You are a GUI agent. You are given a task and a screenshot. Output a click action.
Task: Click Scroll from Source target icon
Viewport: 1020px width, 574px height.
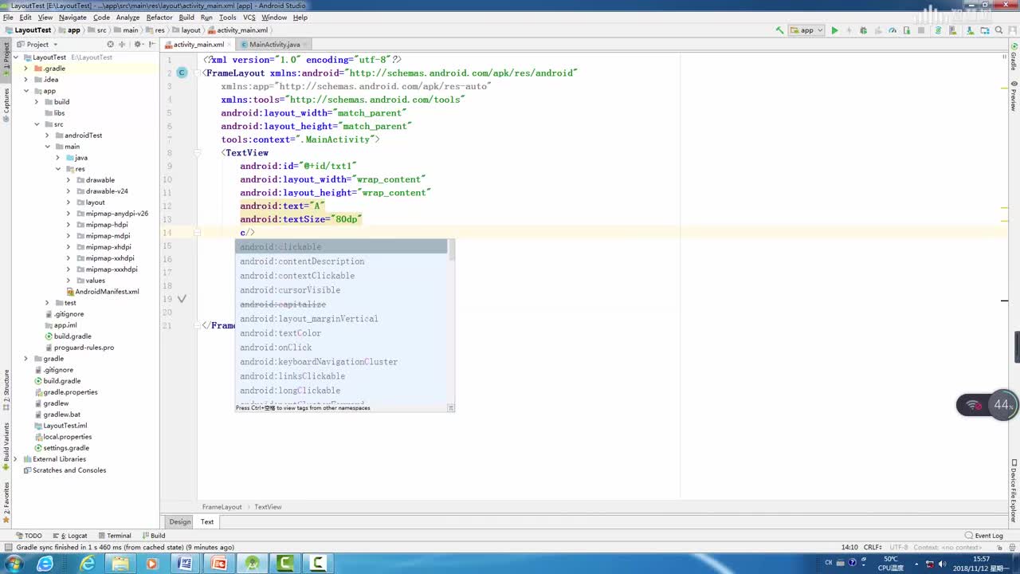[111, 45]
